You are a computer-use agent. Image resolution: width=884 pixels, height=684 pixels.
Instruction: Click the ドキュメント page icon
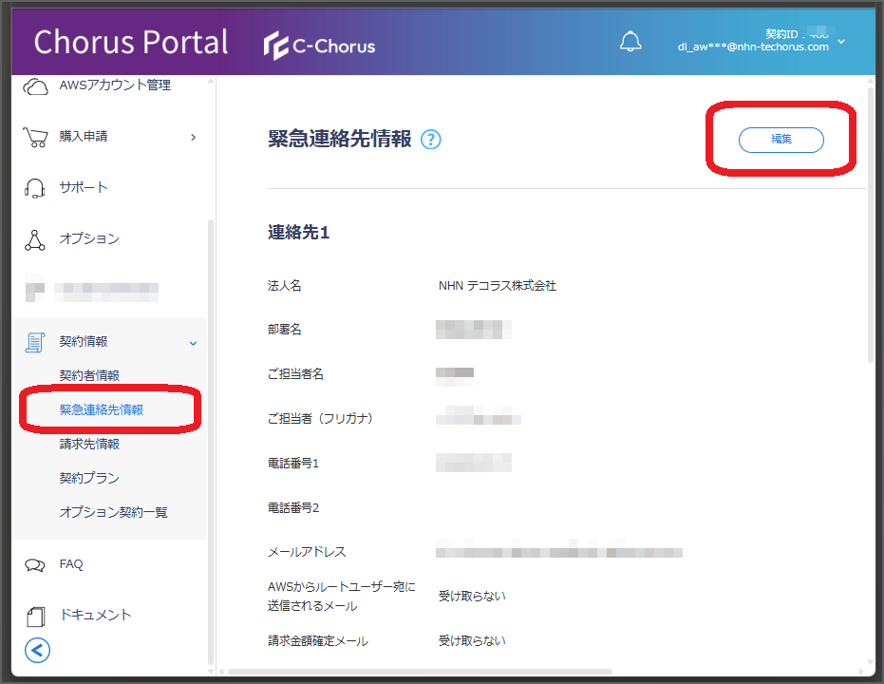(36, 617)
